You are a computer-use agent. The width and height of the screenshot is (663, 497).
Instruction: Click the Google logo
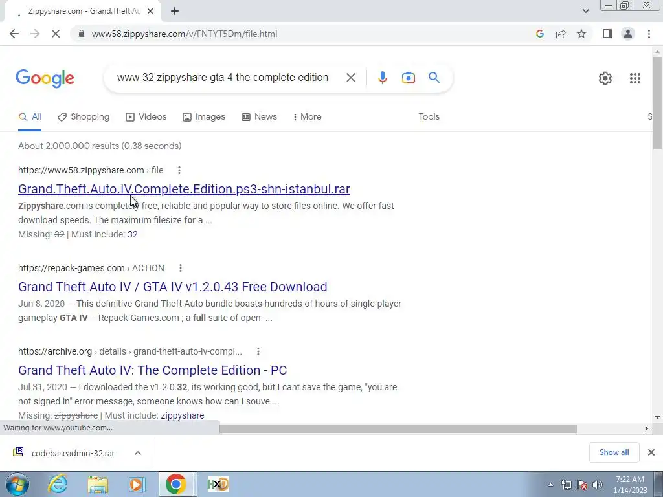pyautogui.click(x=45, y=78)
